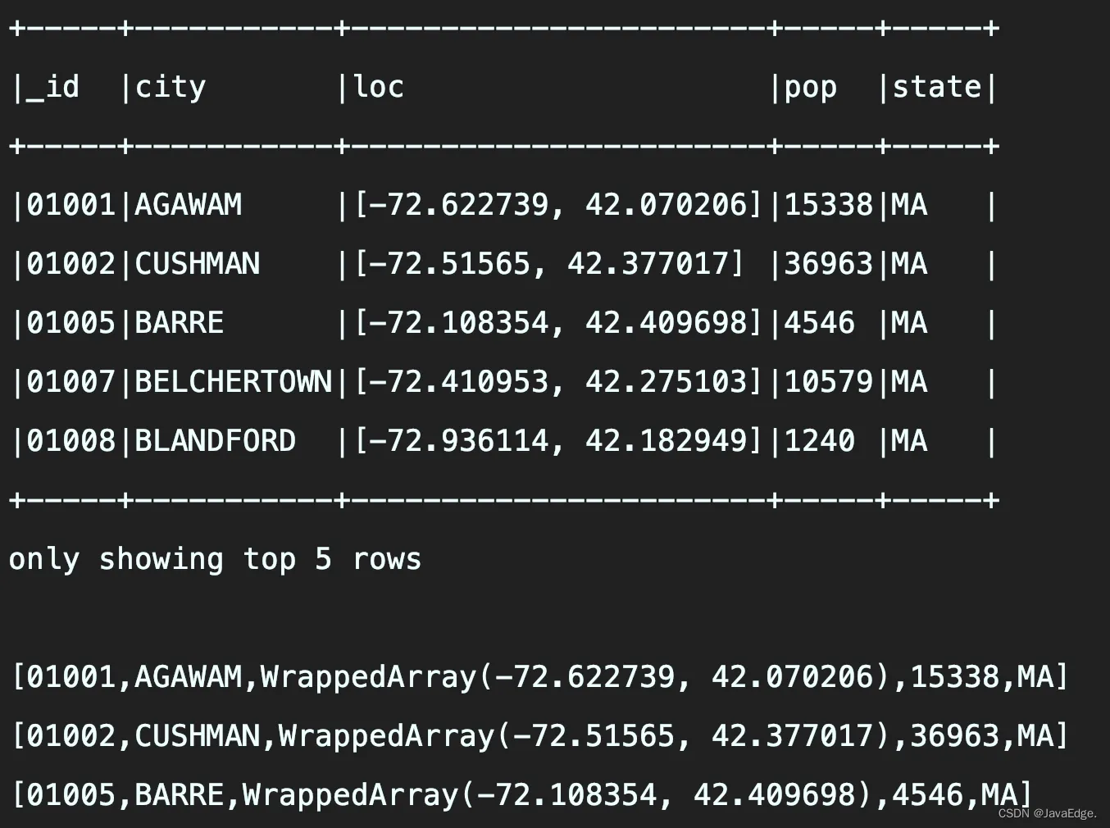Click the state column header
Screen dimensions: 1110x828
click(x=936, y=87)
